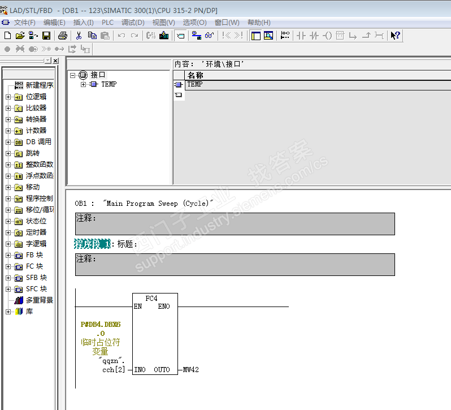451x410 pixels.
Task: Select the "qqzn".cch[2] input operand
Action: [113, 365]
